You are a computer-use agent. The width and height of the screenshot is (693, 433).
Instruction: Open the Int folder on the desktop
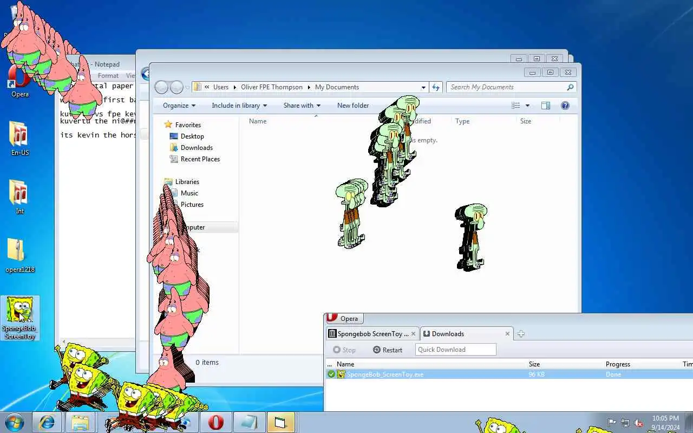click(19, 197)
